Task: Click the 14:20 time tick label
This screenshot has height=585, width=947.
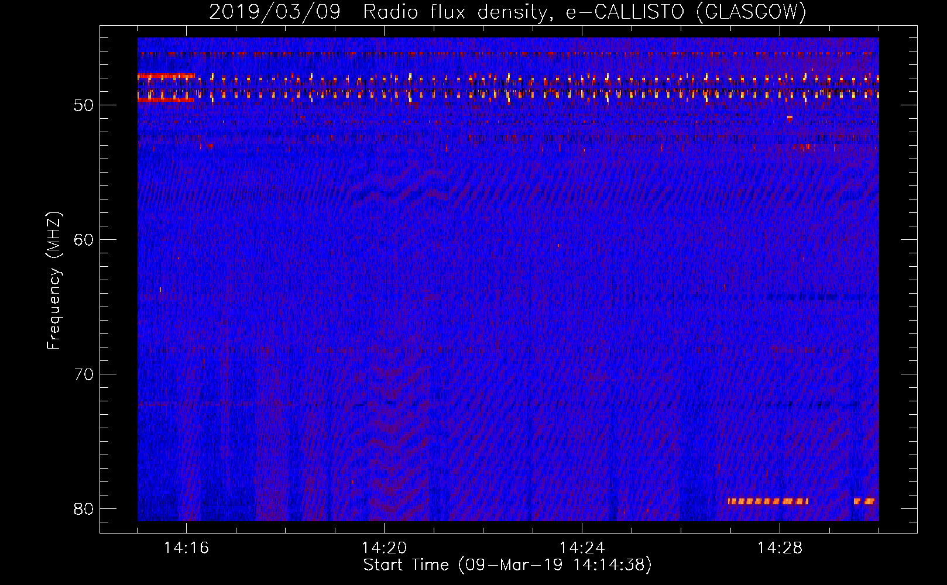Action: tap(384, 548)
